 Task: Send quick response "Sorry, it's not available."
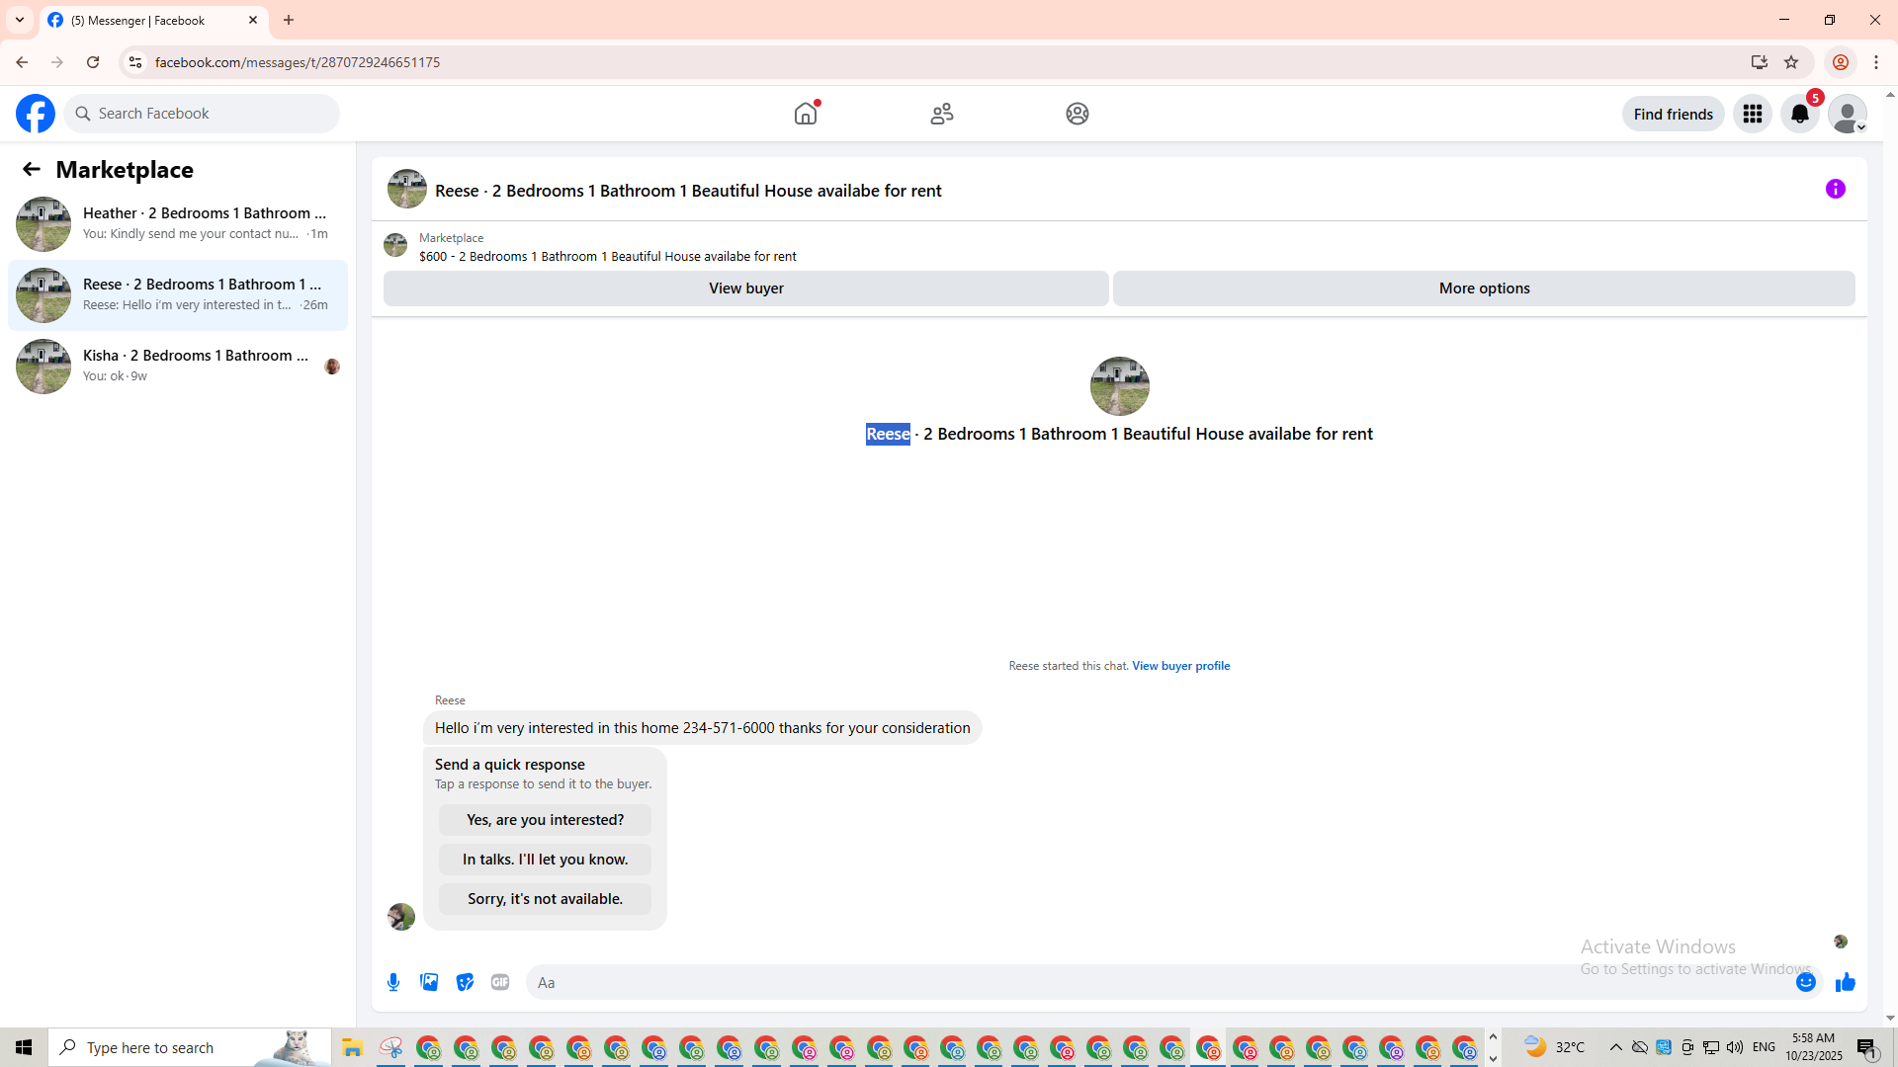tap(545, 899)
